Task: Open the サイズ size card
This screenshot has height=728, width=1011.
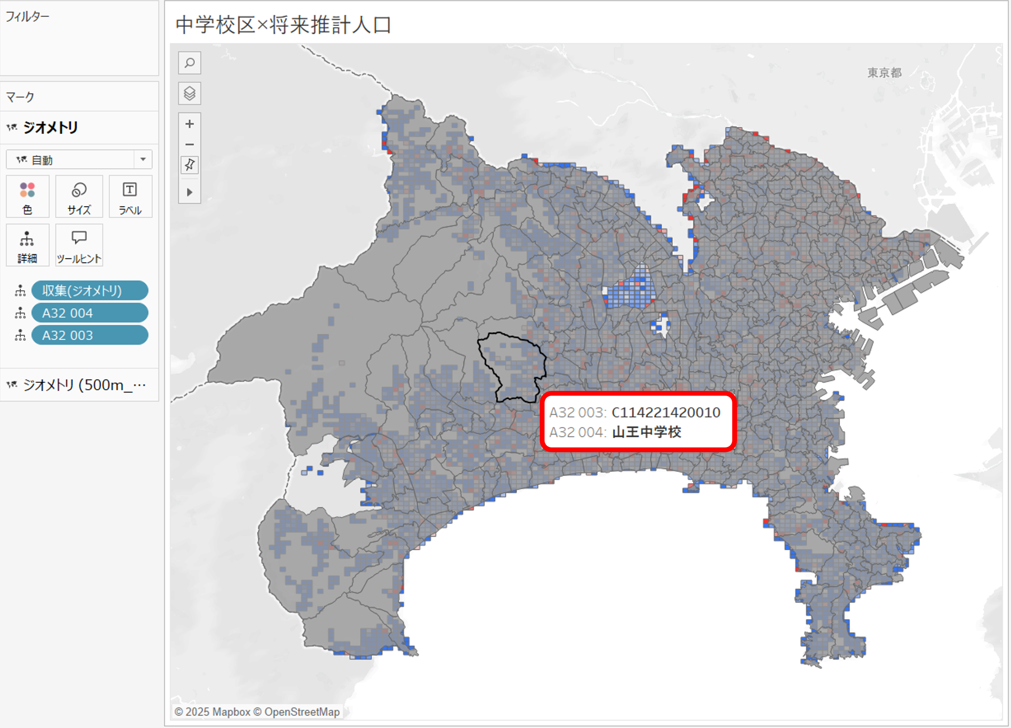Action: tap(79, 197)
